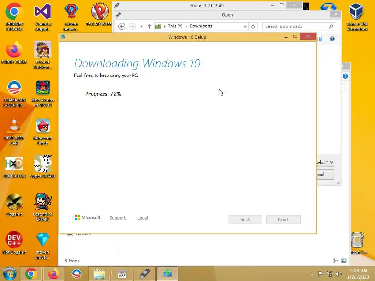Click the Cancel button in Open dialog
The width and height of the screenshot is (375, 281).
point(325,175)
